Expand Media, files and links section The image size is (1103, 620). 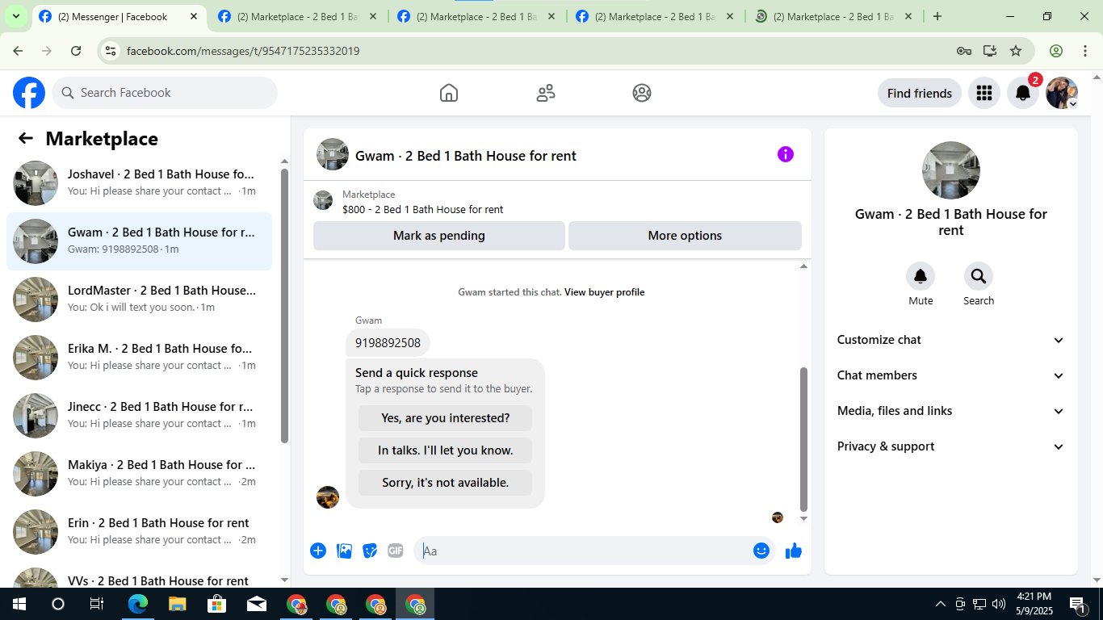tap(951, 411)
